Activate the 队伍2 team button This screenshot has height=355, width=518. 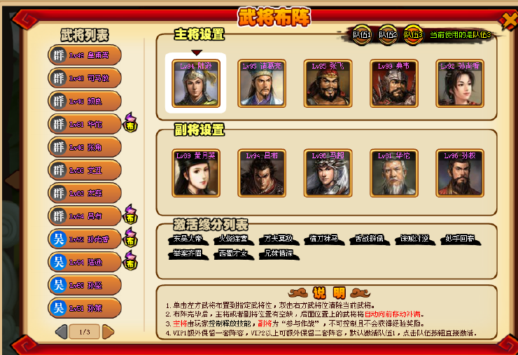tap(388, 34)
